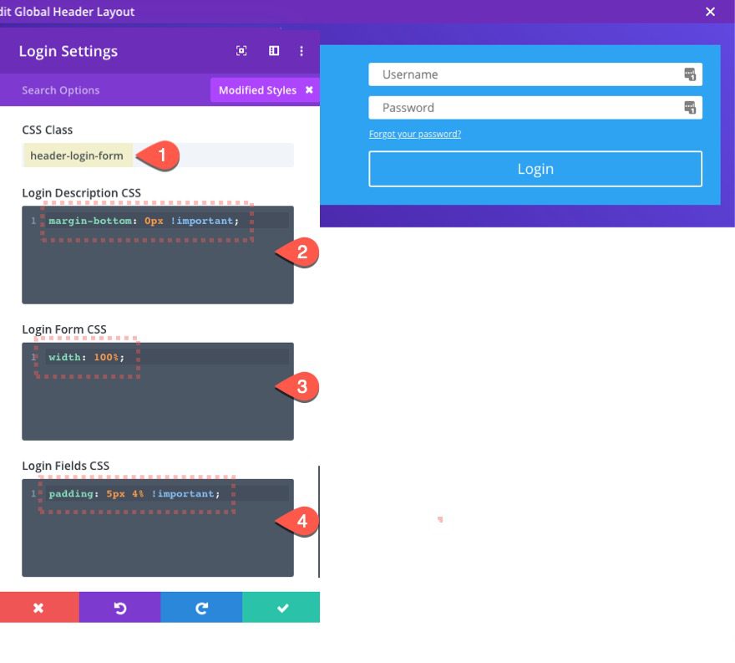Undo the last change with the undo icon
This screenshot has height=663, width=735.
[120, 607]
